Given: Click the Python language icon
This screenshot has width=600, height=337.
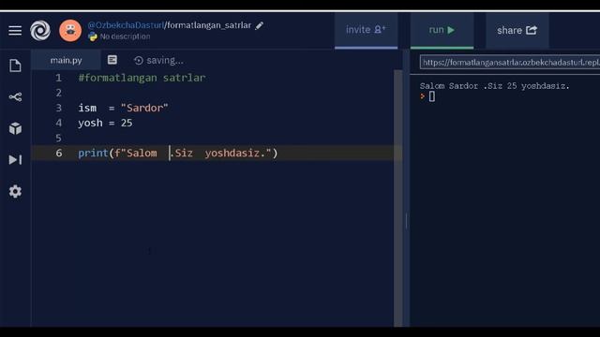Looking at the screenshot, I should 93,37.
